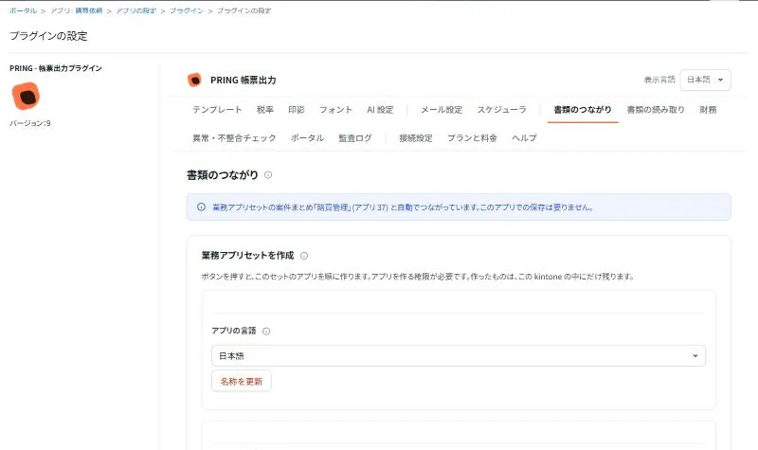Switch to the メール設定 tab
This screenshot has height=450, width=758.
[x=442, y=110]
